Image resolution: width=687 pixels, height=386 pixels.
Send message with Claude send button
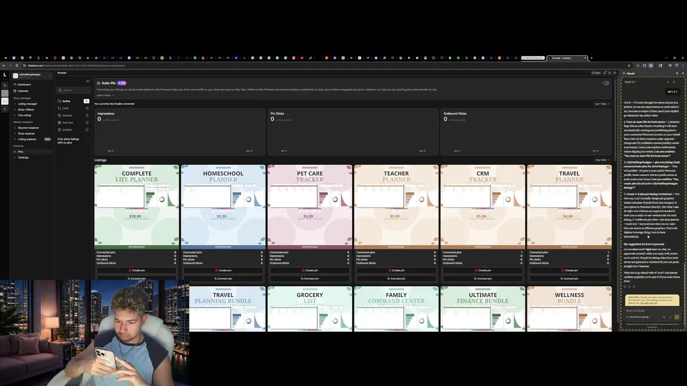coord(676,317)
